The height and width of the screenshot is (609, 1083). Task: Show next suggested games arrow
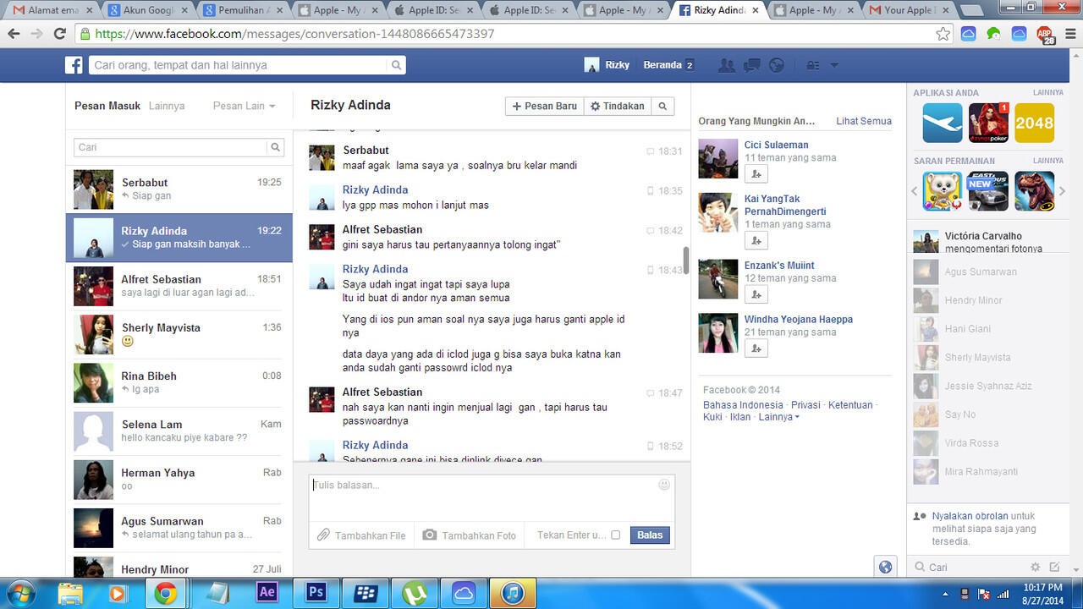click(x=1063, y=191)
